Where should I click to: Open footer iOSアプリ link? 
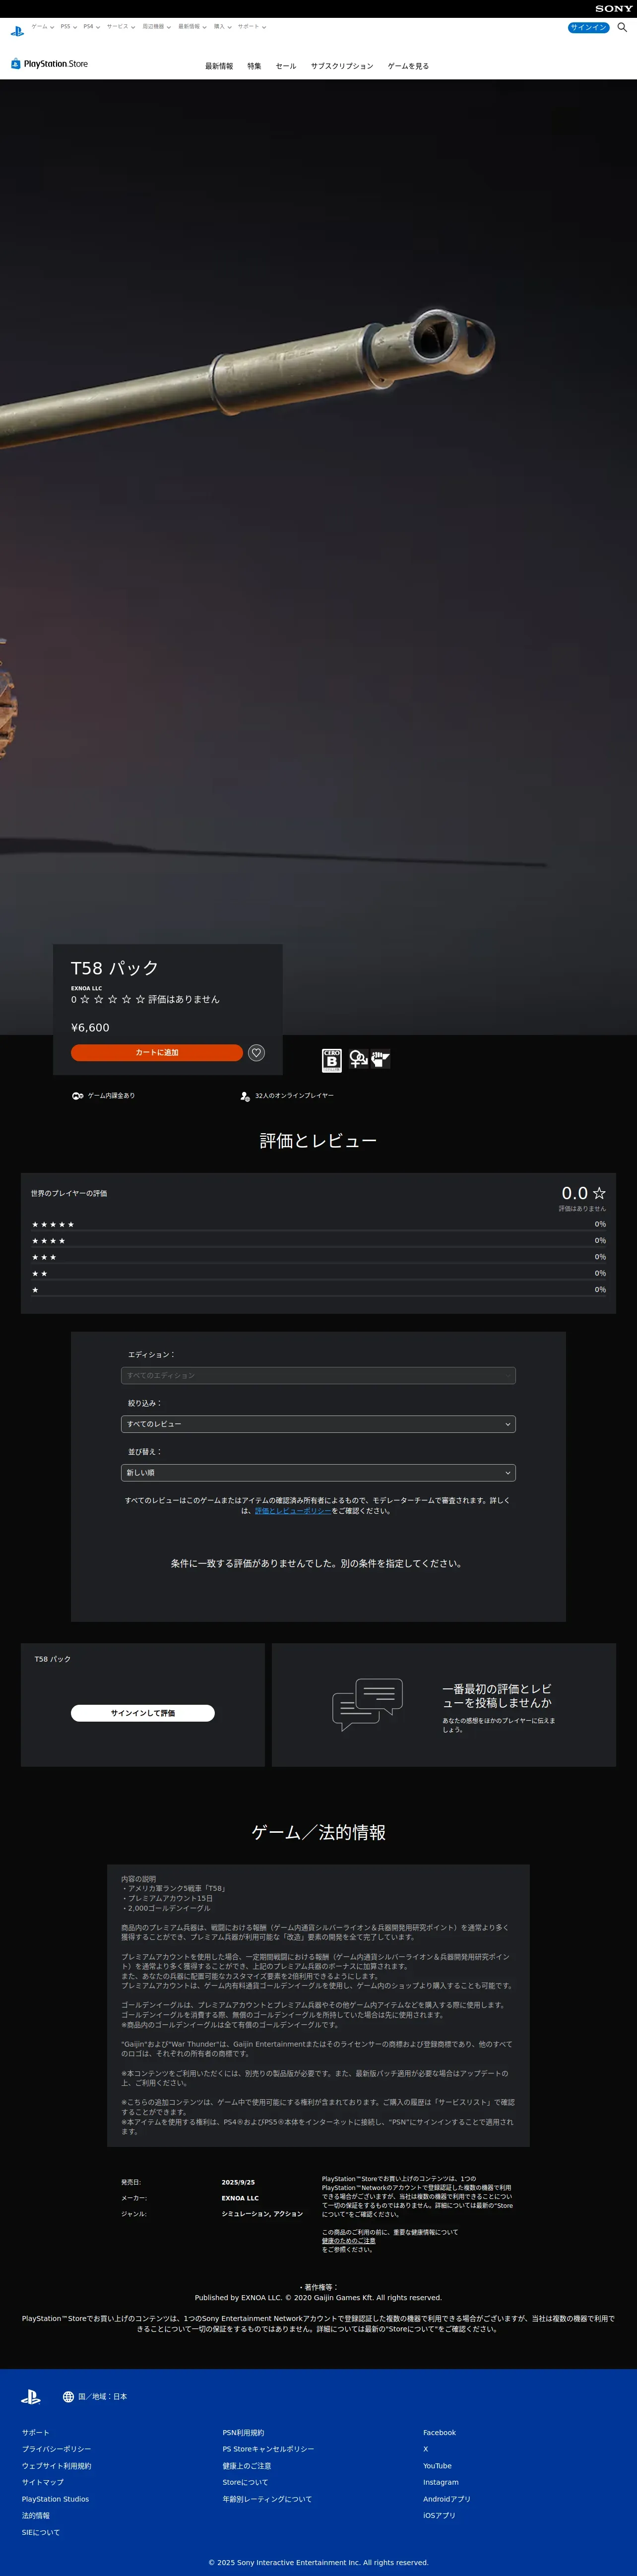pyautogui.click(x=439, y=2515)
